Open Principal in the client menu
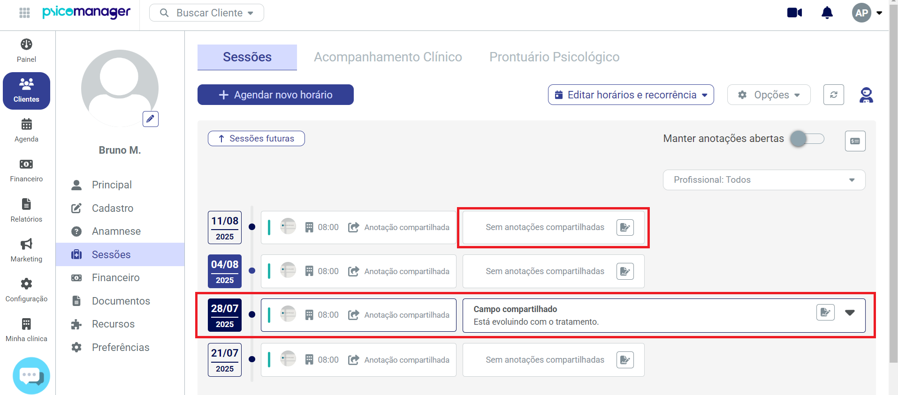 tap(120, 185)
